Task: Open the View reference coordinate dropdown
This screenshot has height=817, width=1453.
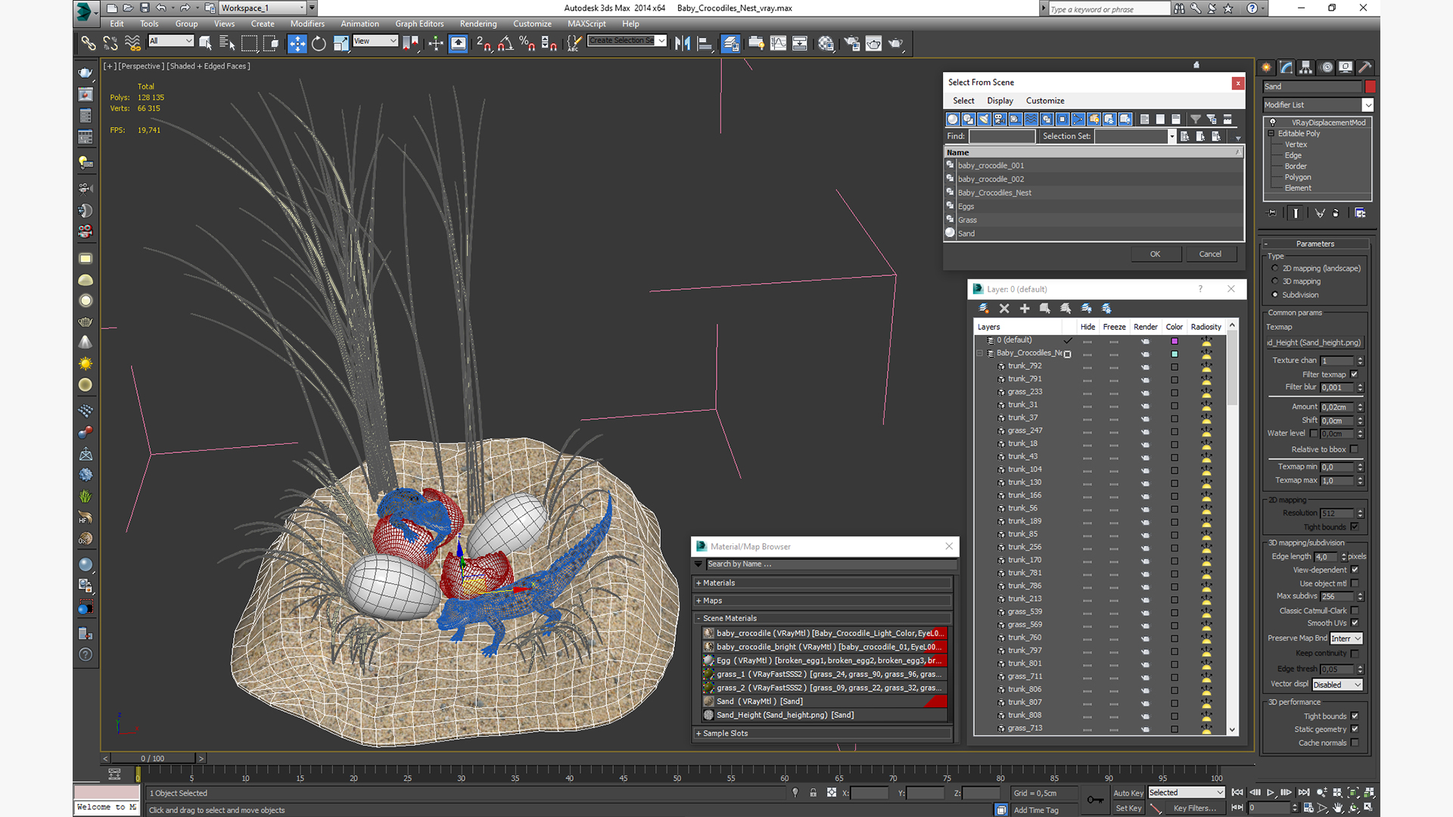Action: click(x=375, y=41)
